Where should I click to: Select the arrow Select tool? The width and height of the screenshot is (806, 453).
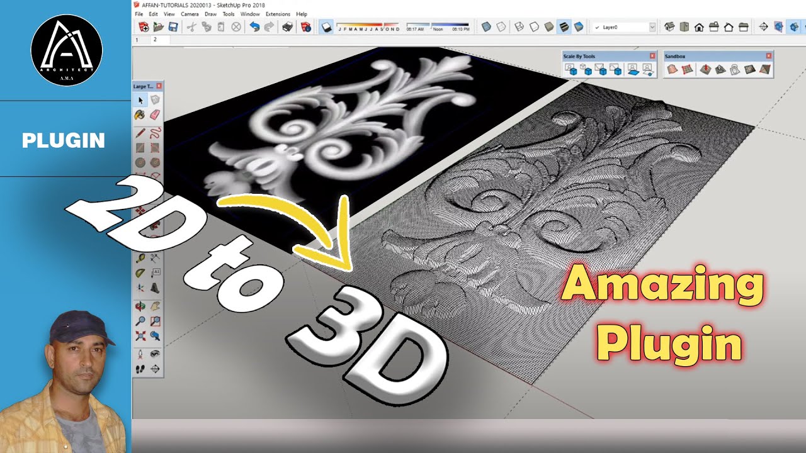tap(140, 100)
